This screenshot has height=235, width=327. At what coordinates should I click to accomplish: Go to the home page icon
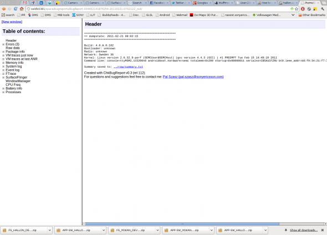click(22, 9)
